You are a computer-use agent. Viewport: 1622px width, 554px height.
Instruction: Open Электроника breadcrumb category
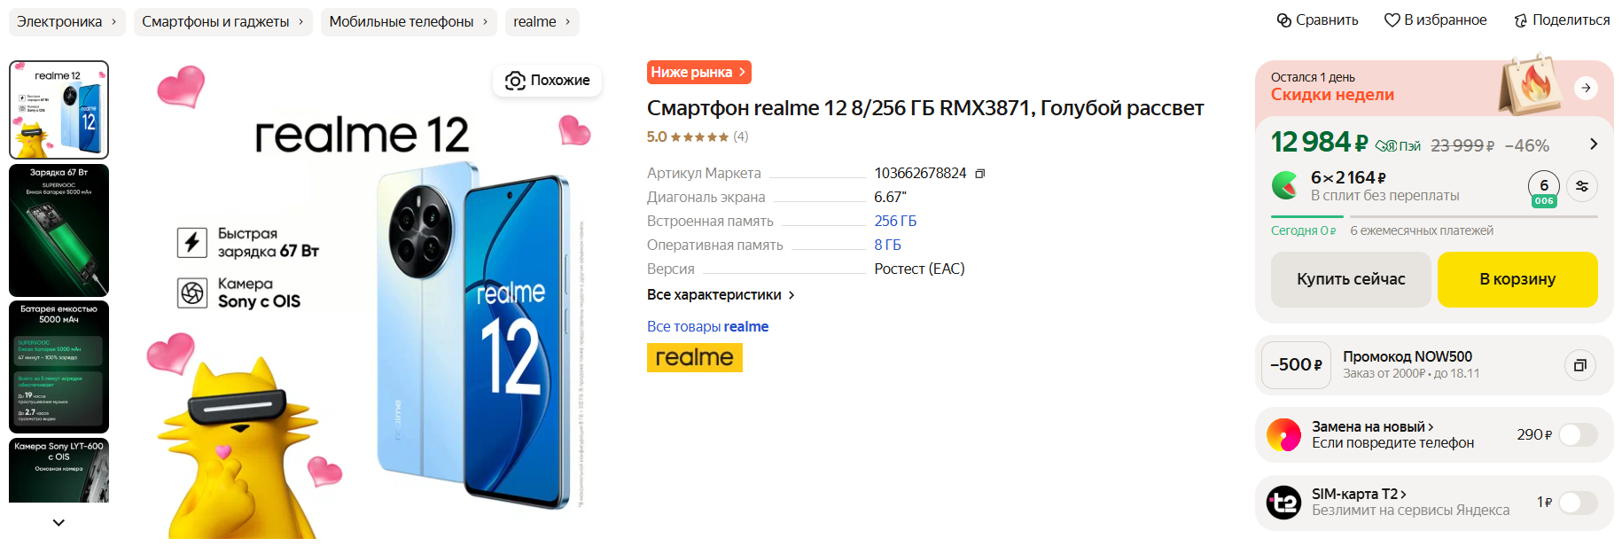tap(66, 22)
